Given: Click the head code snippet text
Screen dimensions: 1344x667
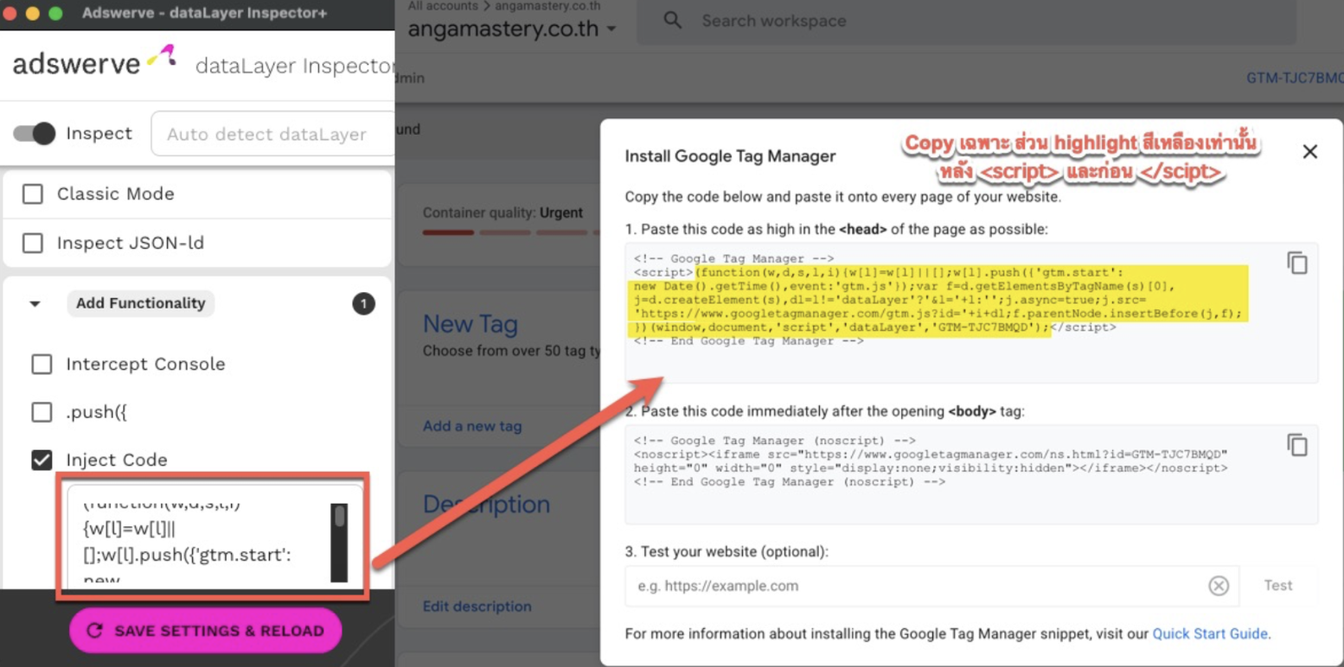Looking at the screenshot, I should 938,299.
